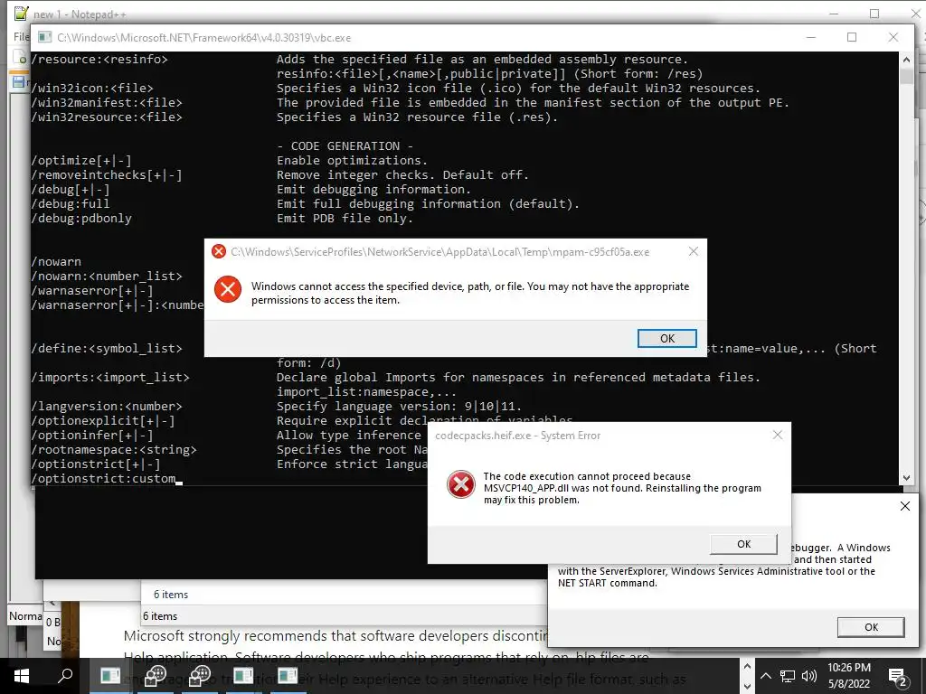Click OK in codecpacks.heif.exe System Error dialog
926x694 pixels.
pyautogui.click(x=743, y=543)
